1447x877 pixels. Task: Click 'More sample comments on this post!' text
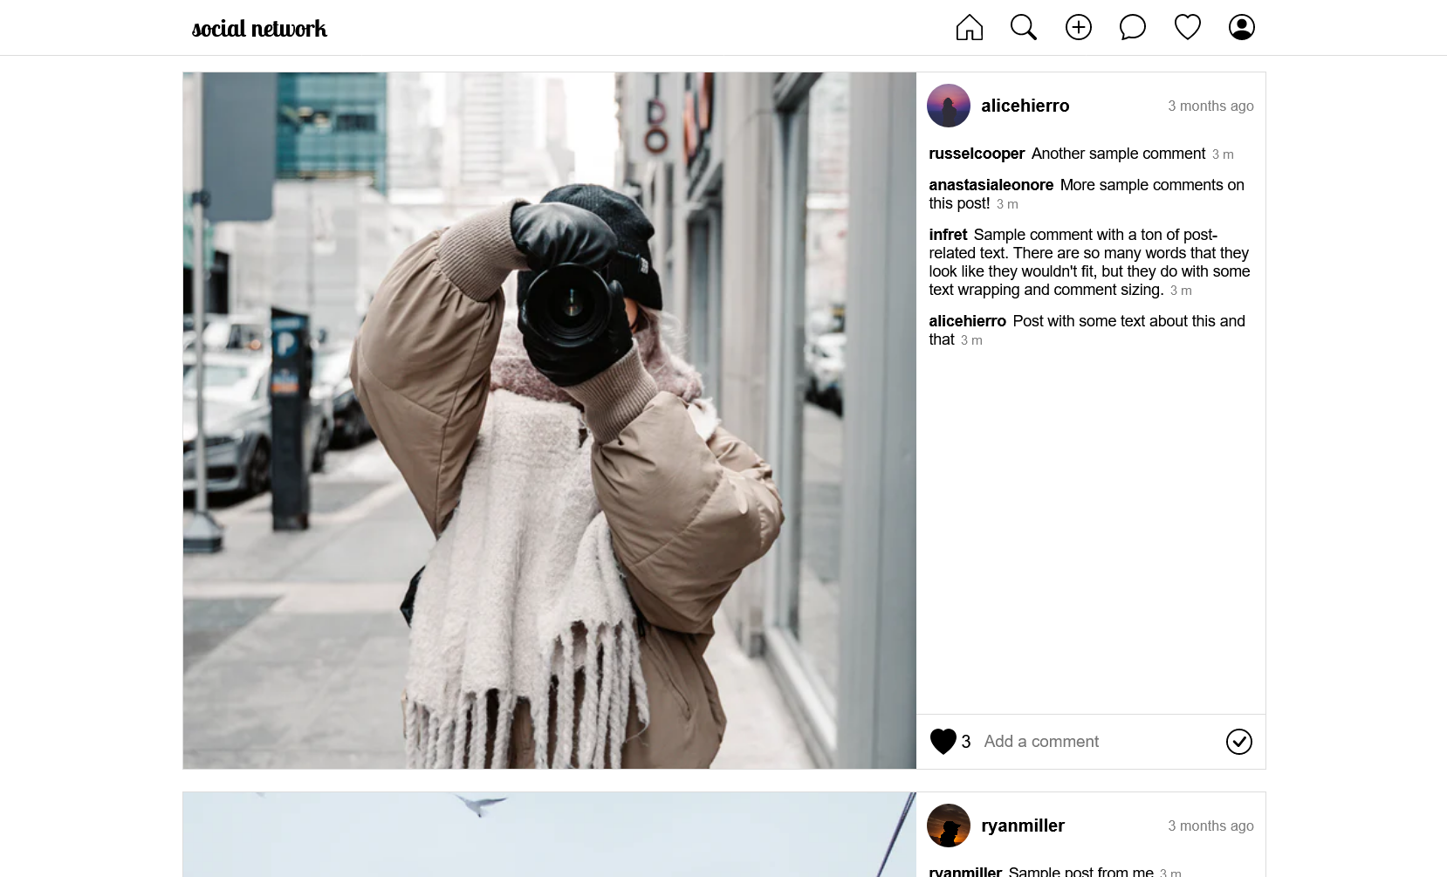click(x=1087, y=194)
